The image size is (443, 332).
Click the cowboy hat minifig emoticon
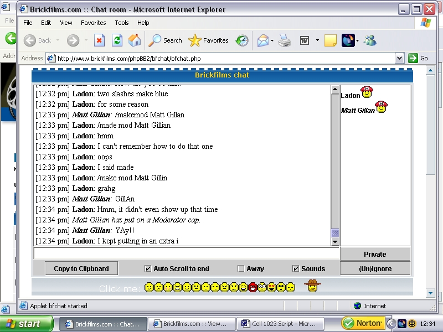click(312, 286)
